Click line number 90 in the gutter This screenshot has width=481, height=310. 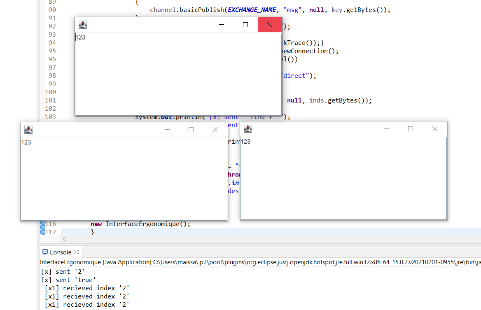point(52,10)
